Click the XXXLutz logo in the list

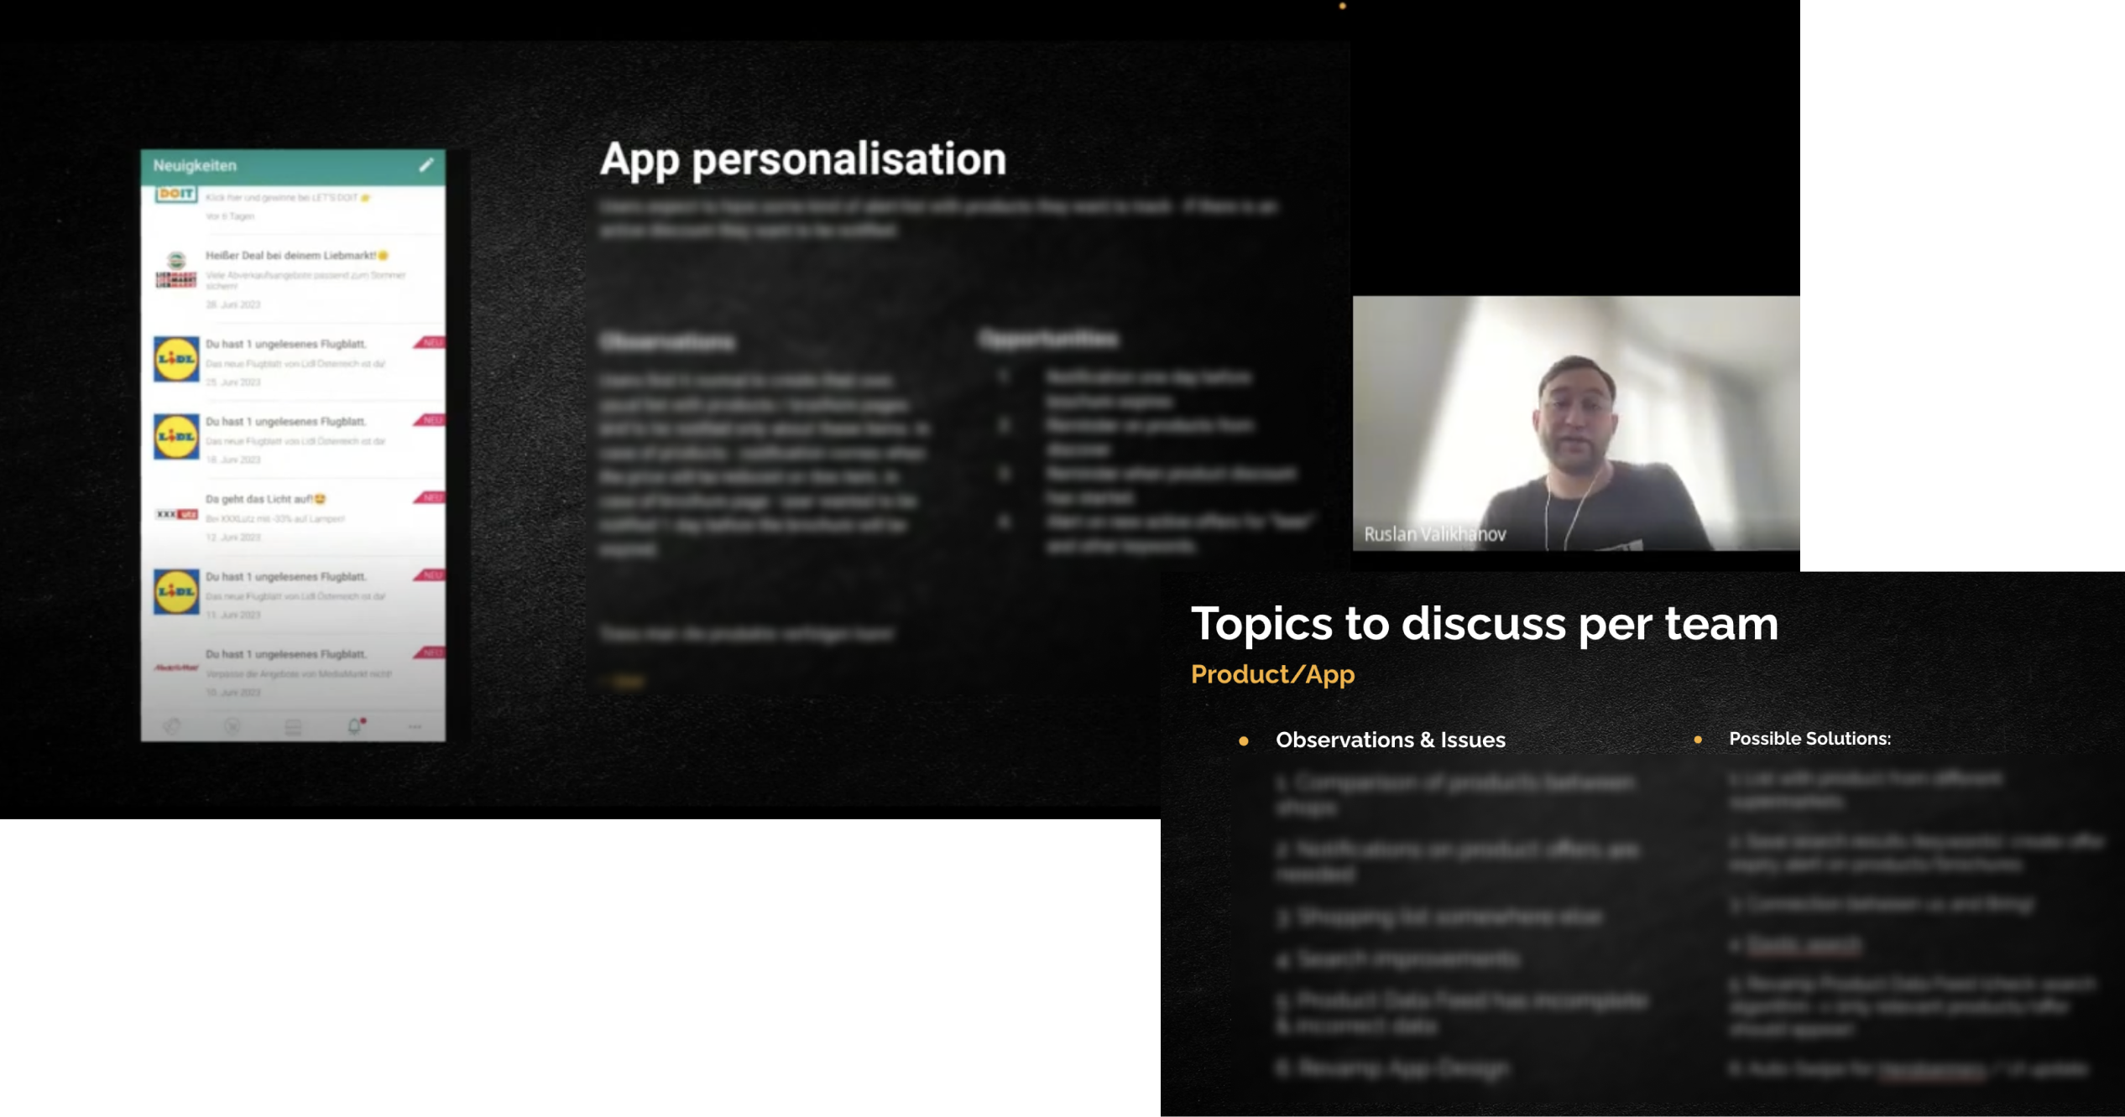(176, 514)
